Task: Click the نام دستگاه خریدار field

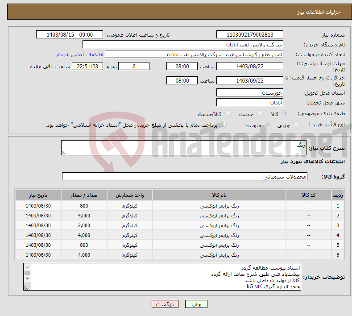Action: coord(183,45)
